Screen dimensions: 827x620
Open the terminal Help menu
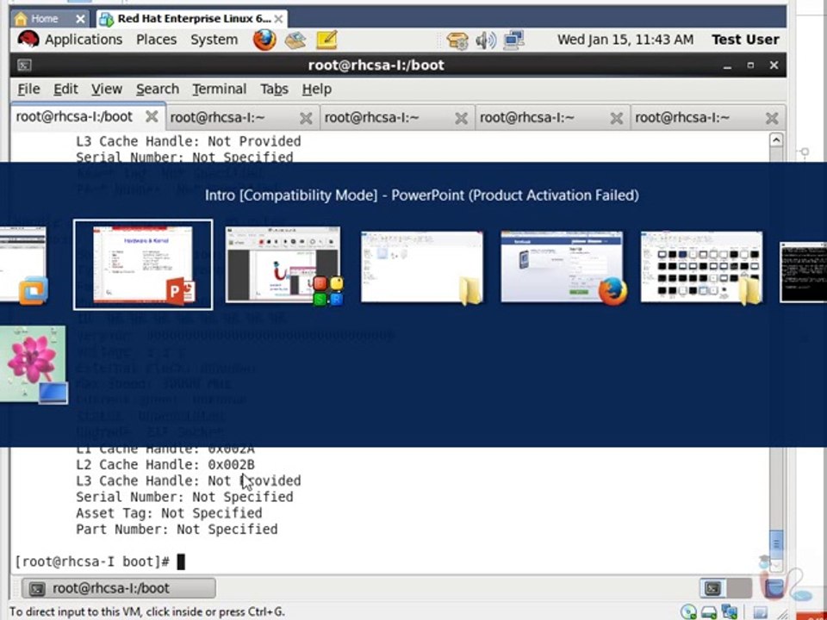coord(316,89)
